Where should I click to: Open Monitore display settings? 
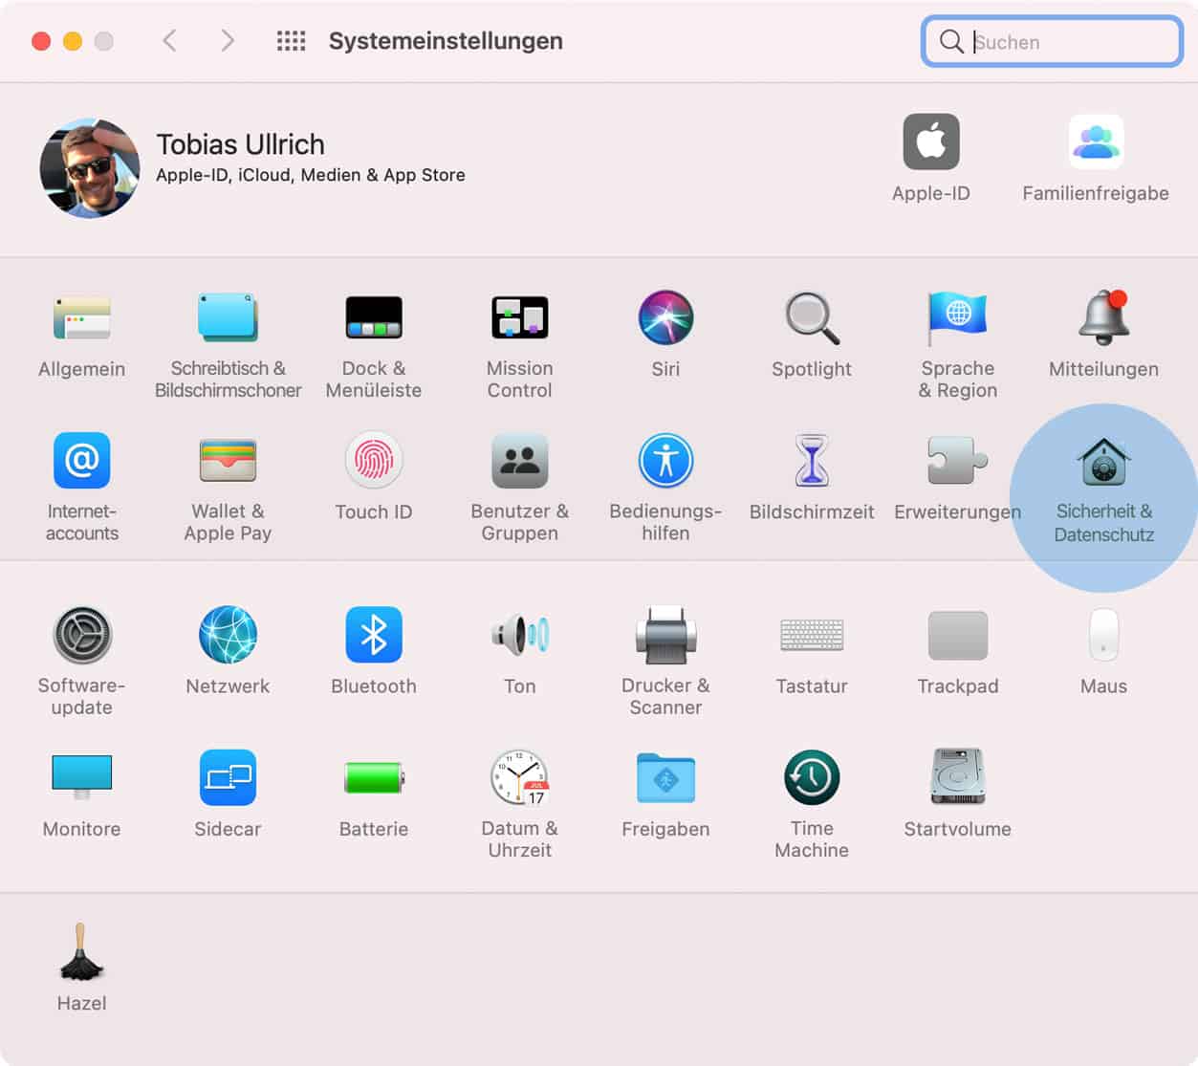pos(82,777)
